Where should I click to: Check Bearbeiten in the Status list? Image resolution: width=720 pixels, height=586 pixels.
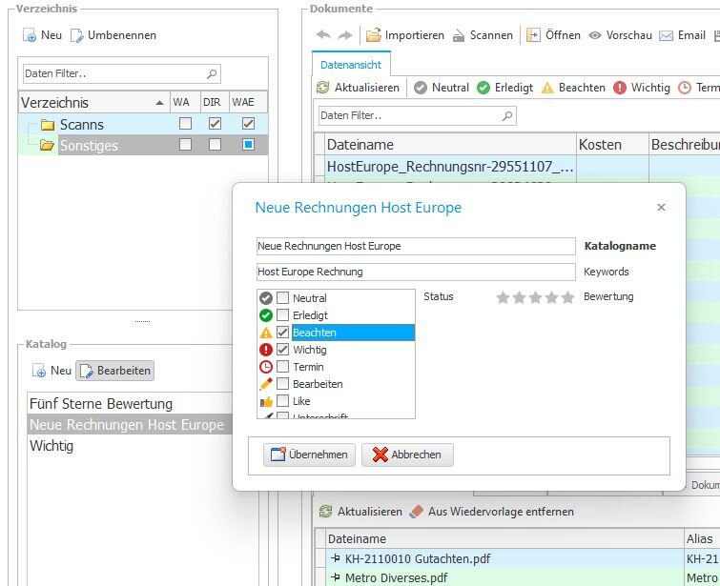pyautogui.click(x=283, y=383)
